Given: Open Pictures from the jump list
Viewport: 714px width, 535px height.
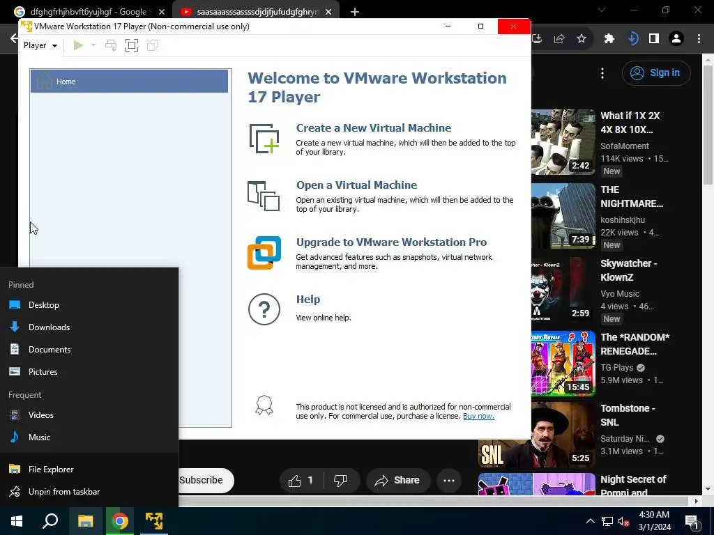Looking at the screenshot, I should 89,372.
